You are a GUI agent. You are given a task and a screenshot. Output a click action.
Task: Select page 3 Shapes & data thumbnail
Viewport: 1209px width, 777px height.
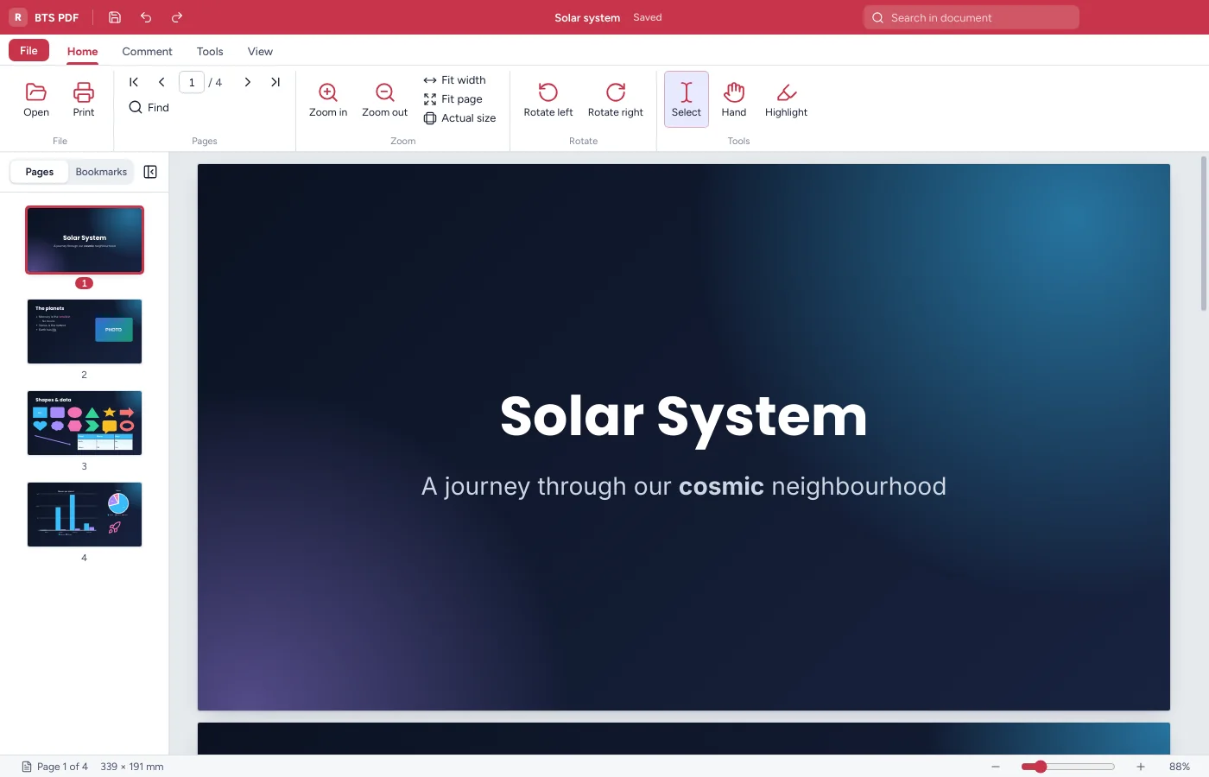(x=85, y=423)
